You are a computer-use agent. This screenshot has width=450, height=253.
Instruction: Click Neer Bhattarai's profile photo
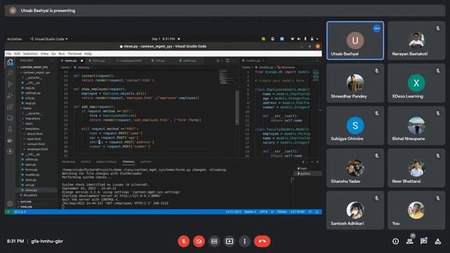[416, 168]
